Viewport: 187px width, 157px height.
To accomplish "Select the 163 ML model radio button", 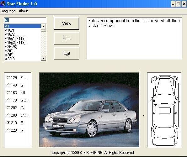I will pos(8,93).
